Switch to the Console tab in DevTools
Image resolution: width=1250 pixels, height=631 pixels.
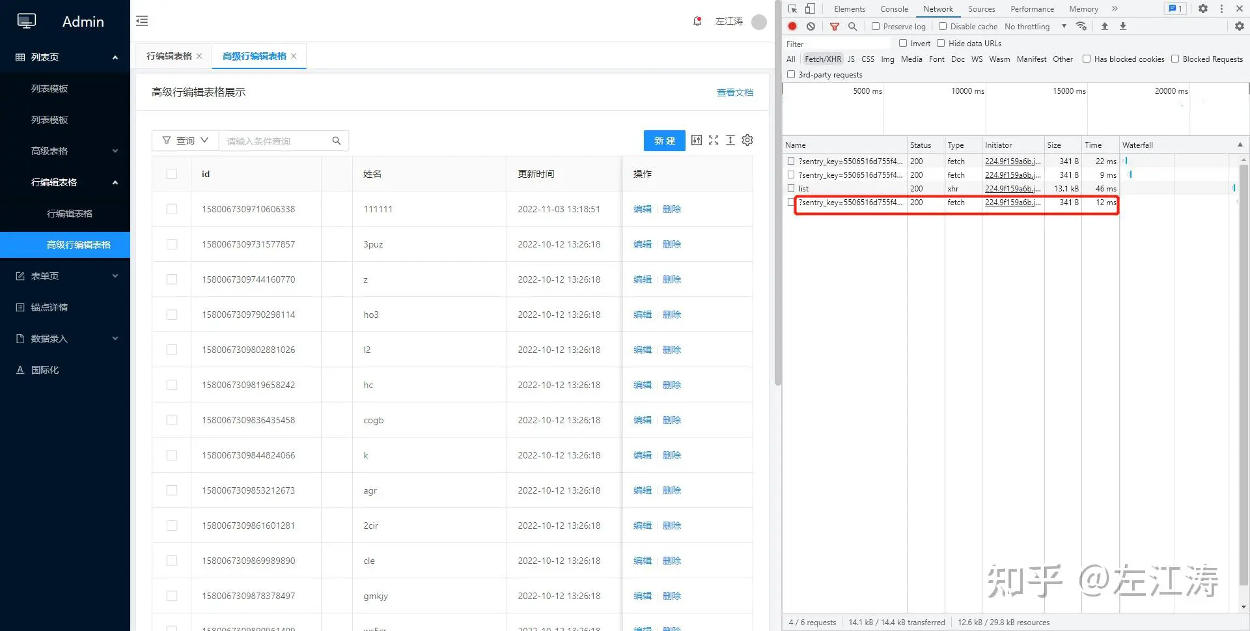pos(894,8)
